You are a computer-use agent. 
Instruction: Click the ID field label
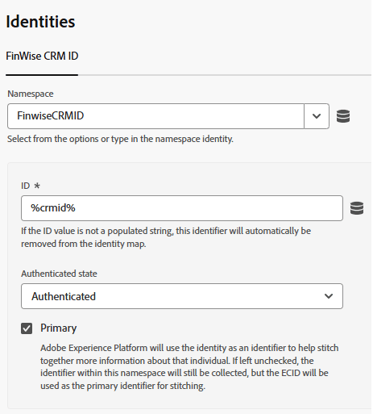point(26,186)
